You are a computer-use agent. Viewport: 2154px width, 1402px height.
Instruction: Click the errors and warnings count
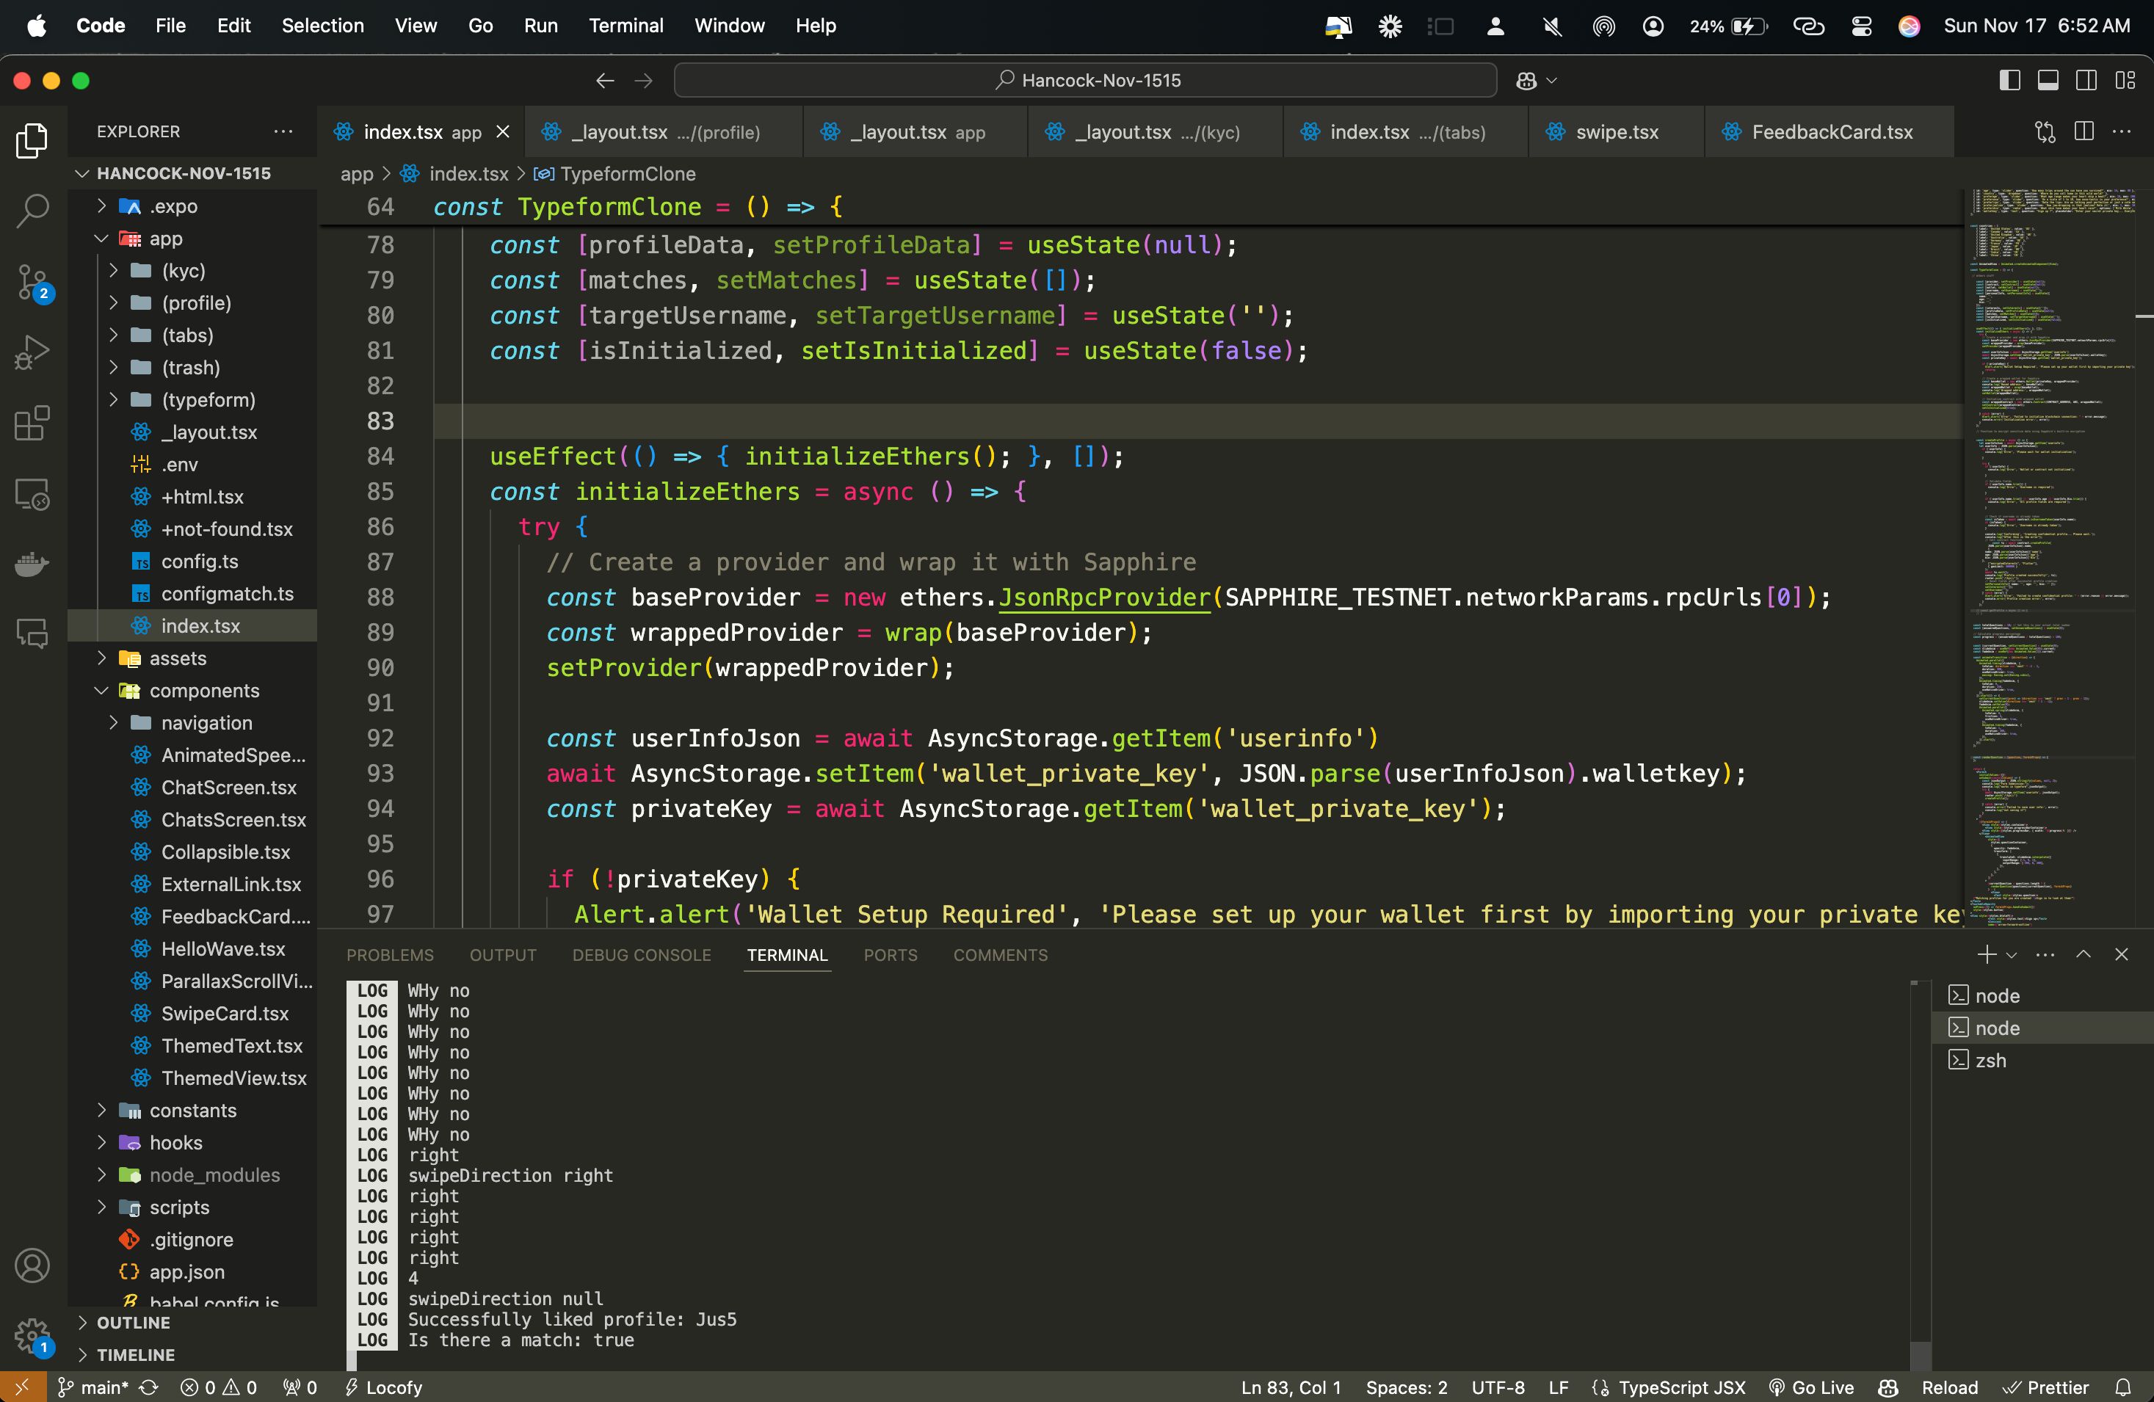pyautogui.click(x=219, y=1387)
